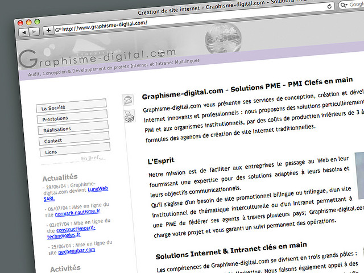Follow the normark-nautisme.fr link

tap(77, 213)
